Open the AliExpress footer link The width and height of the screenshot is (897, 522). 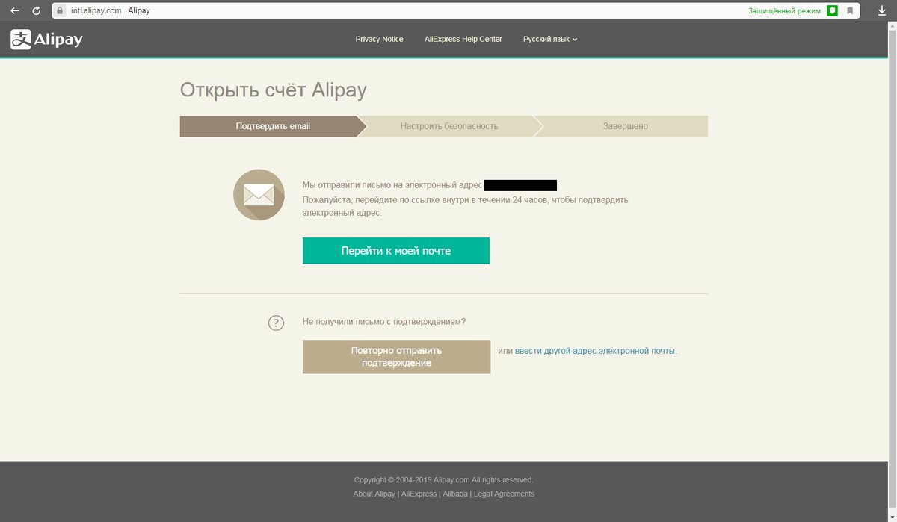419,494
